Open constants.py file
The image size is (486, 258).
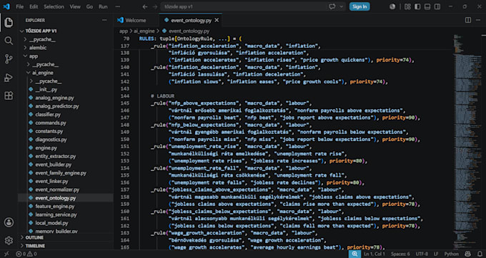click(x=49, y=131)
